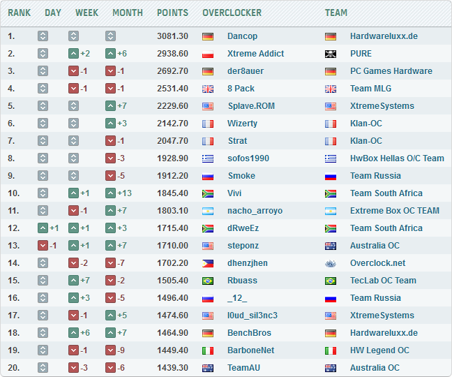452x377 pixels.
Task: Sort table by the MONTH column header
Action: click(x=128, y=13)
